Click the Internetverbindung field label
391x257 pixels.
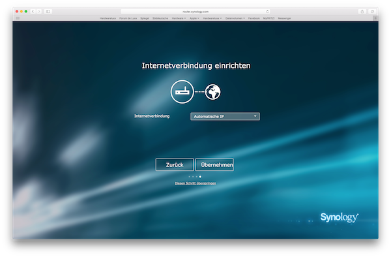152,116
